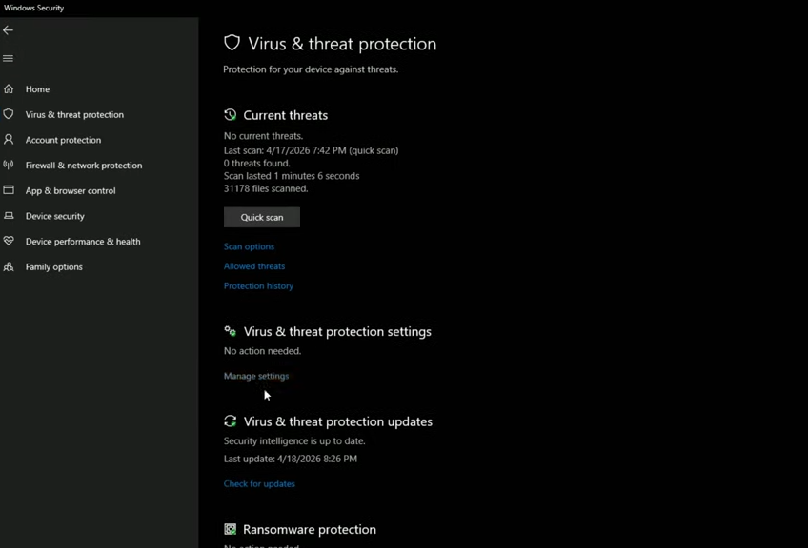Screen dimensions: 808x548
Task: Click the Firewall network signal icon
Action: [x=9, y=166]
